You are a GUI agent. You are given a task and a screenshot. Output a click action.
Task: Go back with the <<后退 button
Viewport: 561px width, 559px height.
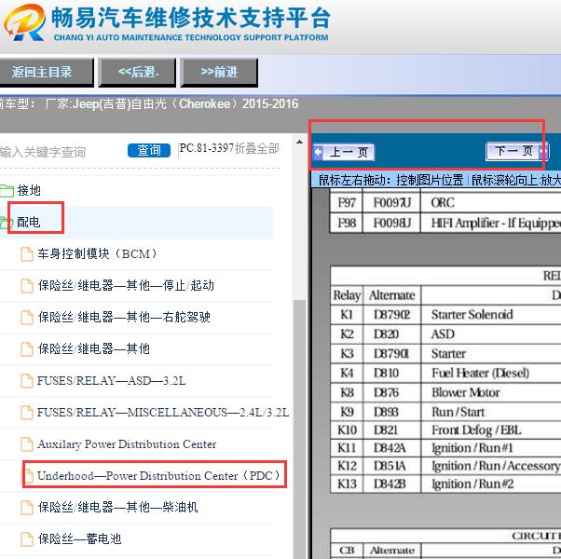[x=137, y=73]
